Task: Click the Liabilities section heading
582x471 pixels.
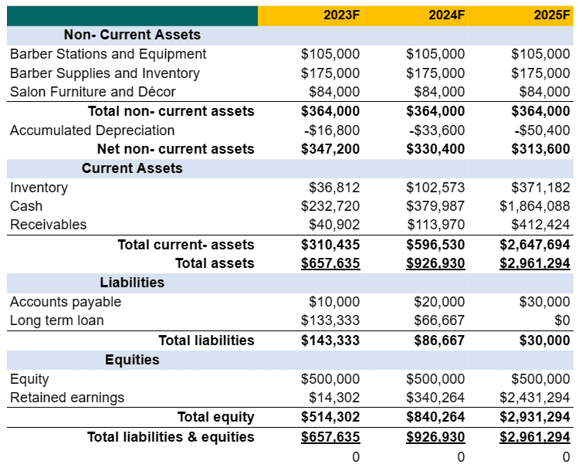Action: coord(132,283)
